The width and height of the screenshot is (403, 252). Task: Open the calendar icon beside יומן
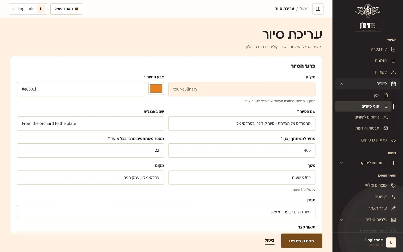tap(386, 95)
